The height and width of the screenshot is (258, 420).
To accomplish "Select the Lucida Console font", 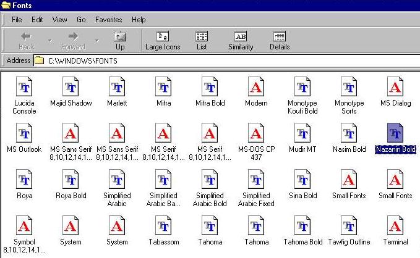I will point(24,96).
